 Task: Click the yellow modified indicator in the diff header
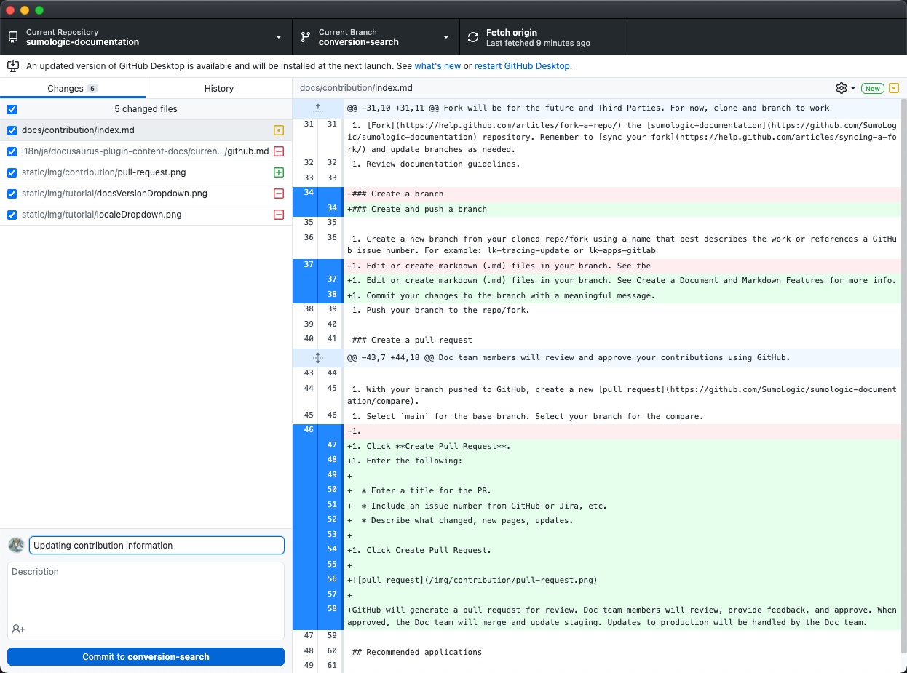click(893, 87)
